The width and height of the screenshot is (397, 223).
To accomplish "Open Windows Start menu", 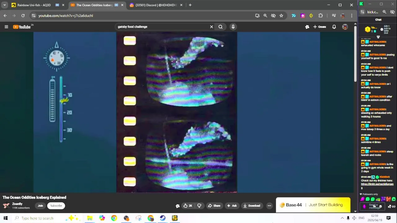I will pos(6,218).
